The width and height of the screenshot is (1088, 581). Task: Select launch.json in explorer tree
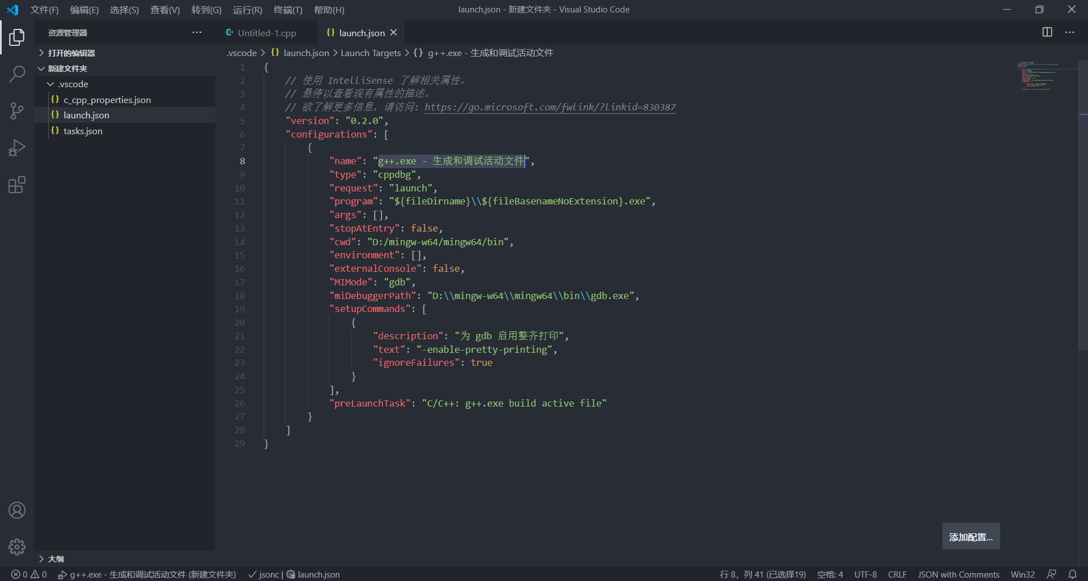(125, 115)
